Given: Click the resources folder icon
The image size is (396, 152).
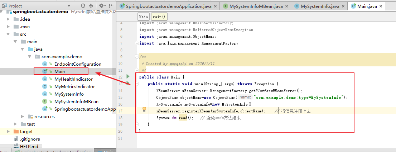Looking at the screenshot, I should pos(30,117).
